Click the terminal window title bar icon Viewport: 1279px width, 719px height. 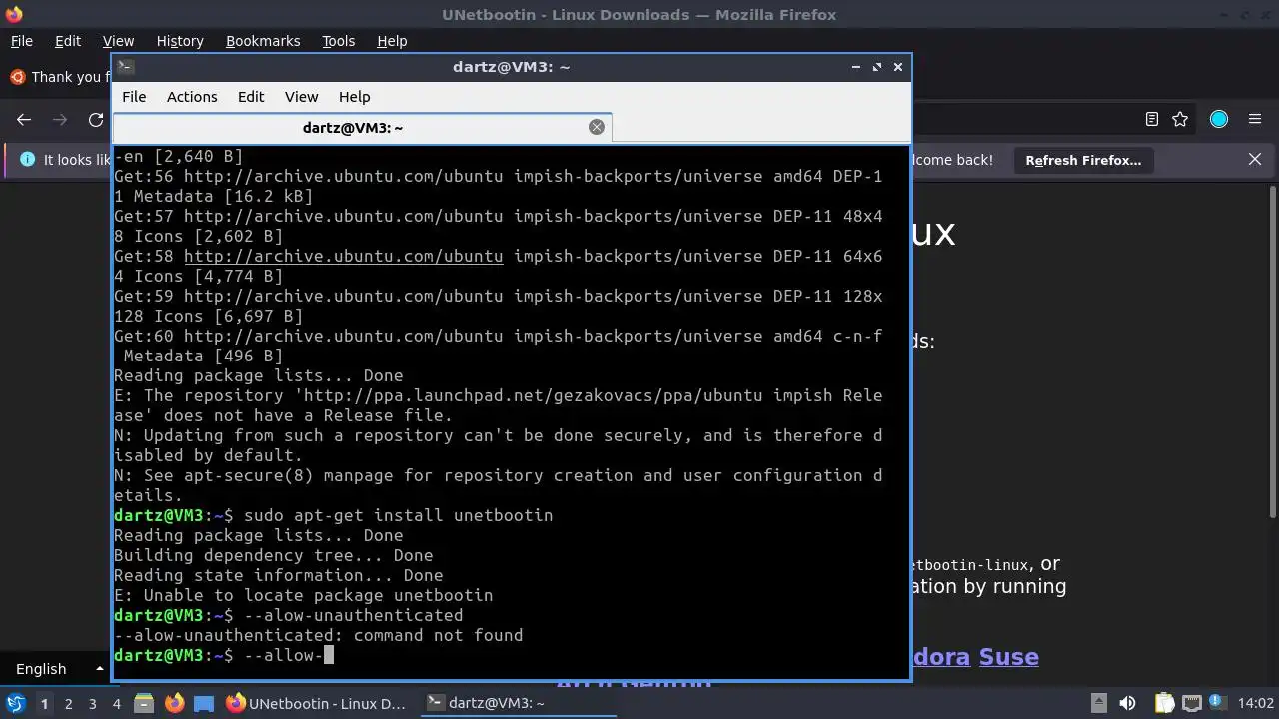[125, 67]
